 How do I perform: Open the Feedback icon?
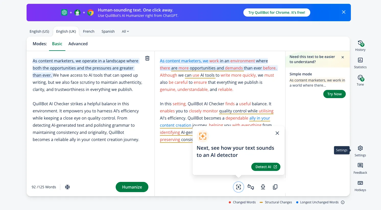tap(360, 165)
